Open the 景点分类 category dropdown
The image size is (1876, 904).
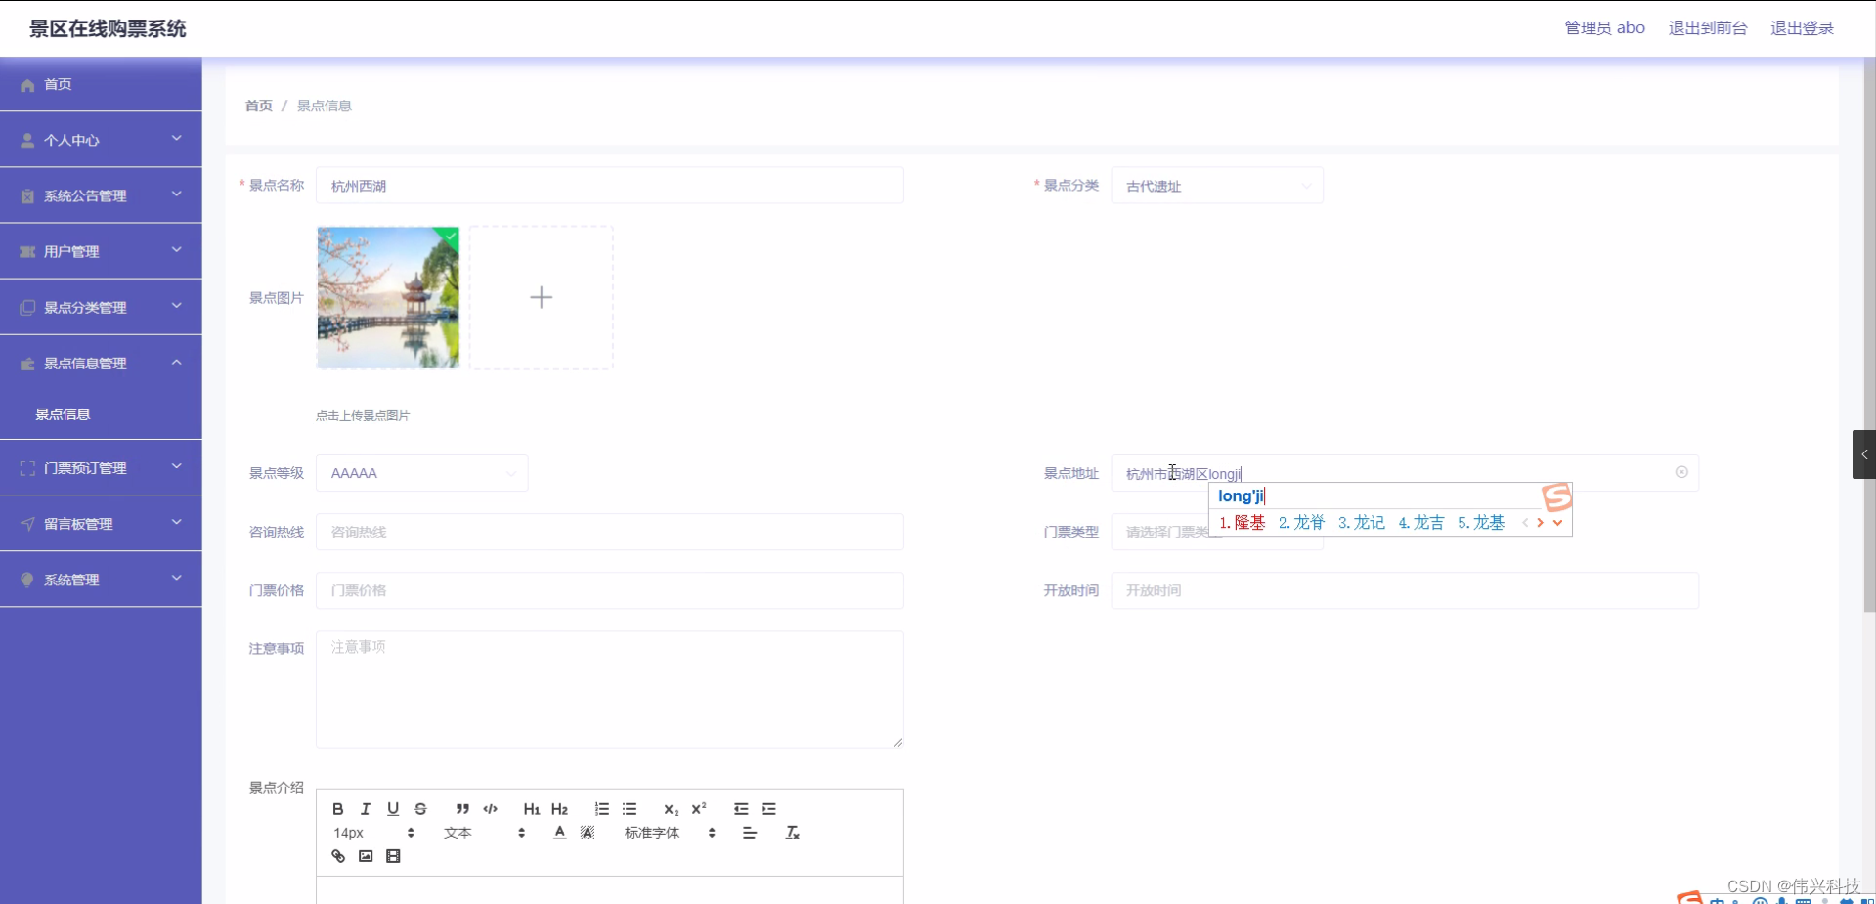point(1216,186)
